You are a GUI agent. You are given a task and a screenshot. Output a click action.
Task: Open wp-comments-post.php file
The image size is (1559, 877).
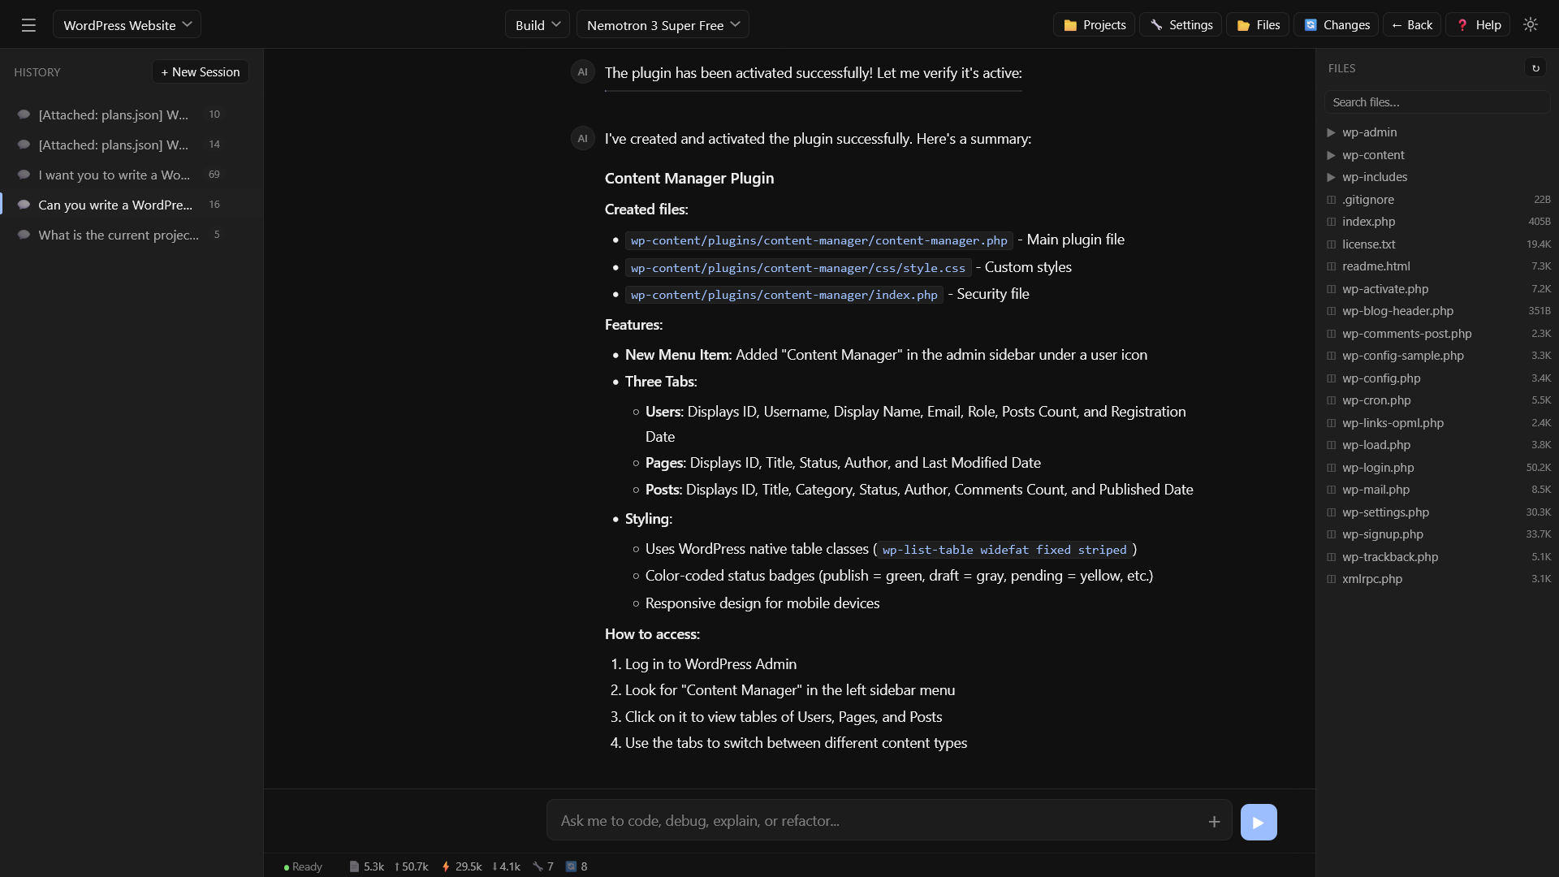point(1437,334)
